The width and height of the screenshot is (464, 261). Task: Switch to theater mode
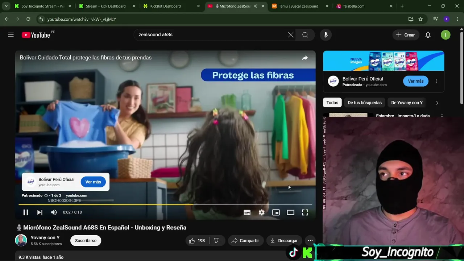291,213
